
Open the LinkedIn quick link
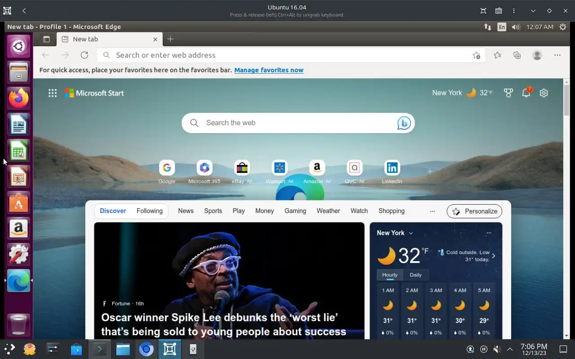tap(392, 172)
